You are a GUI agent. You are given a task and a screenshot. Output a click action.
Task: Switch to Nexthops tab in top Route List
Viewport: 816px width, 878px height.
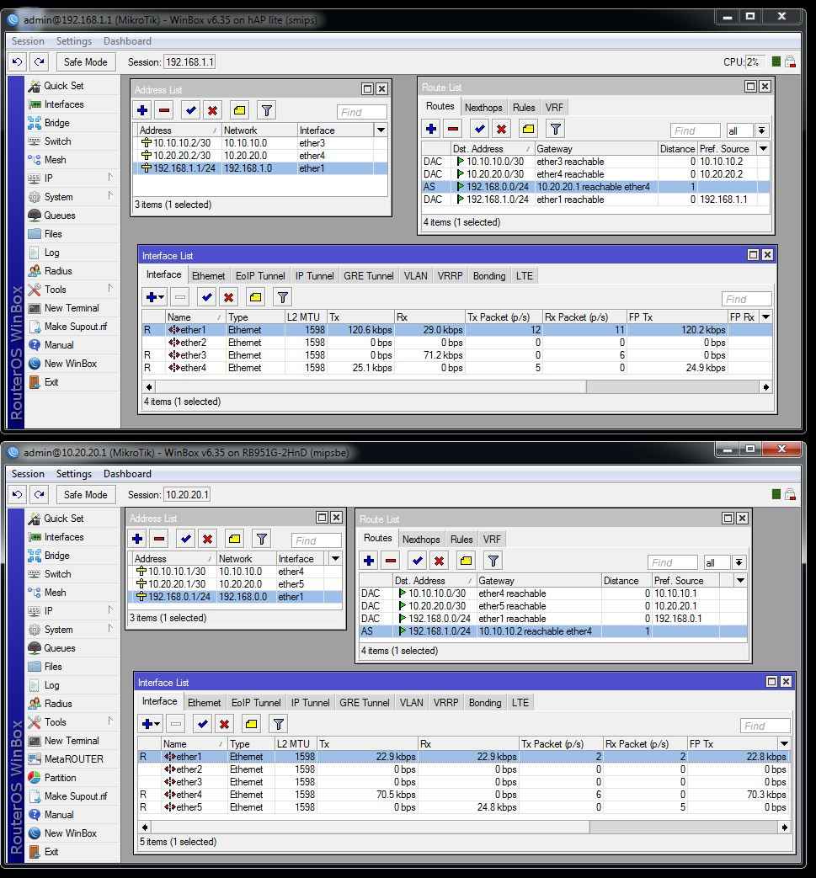pos(483,108)
